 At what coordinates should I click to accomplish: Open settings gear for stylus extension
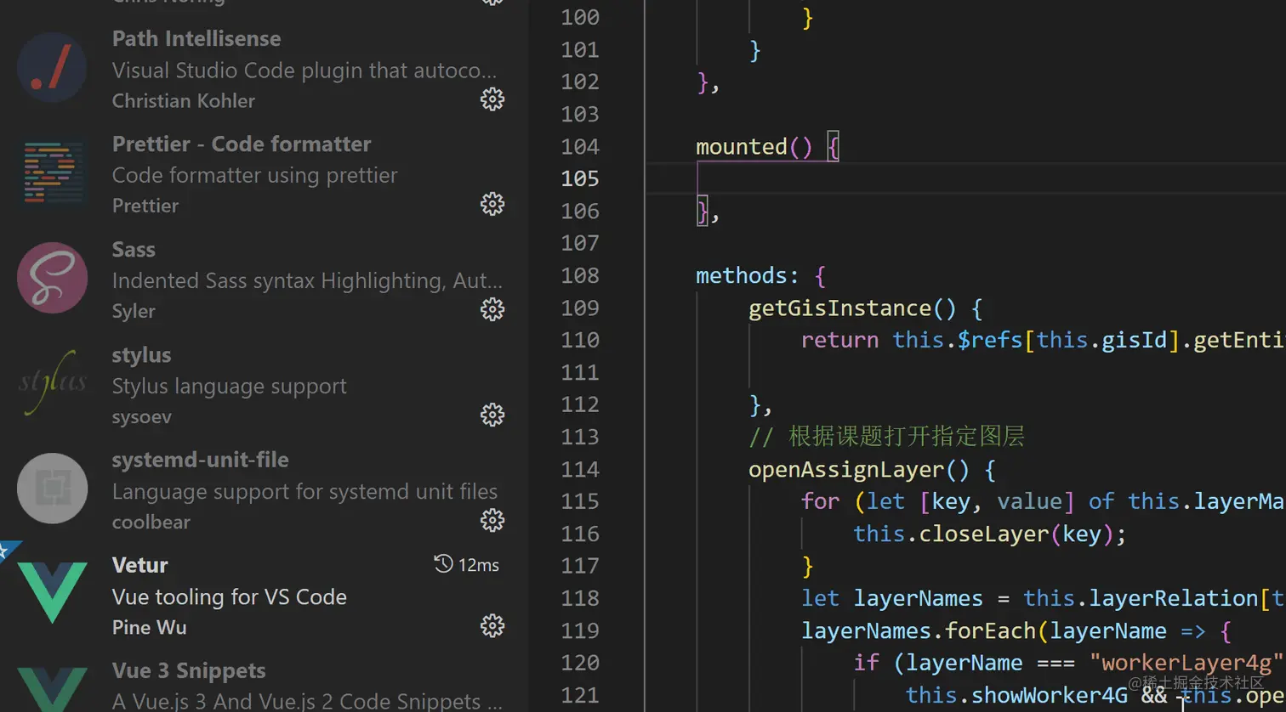pos(492,415)
